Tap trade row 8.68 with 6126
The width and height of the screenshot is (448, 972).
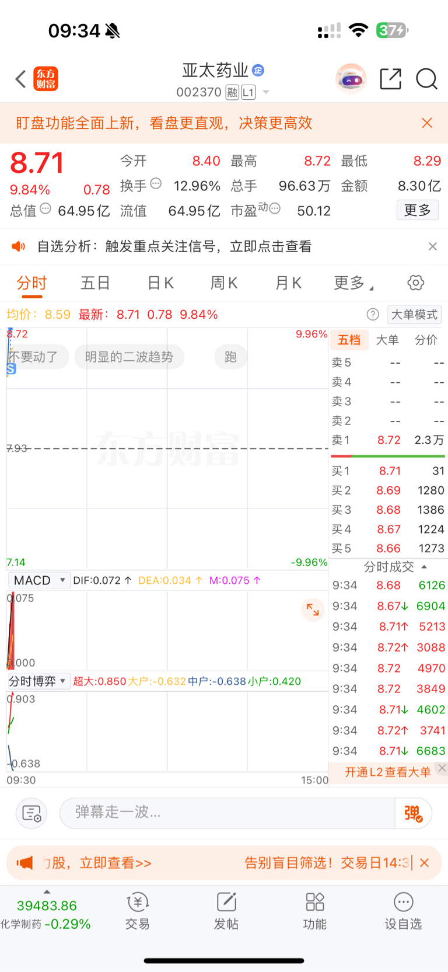point(388,585)
